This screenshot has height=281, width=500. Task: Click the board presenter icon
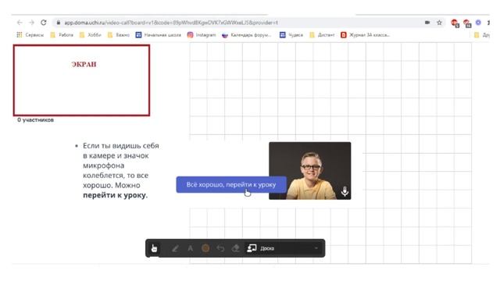(252, 248)
